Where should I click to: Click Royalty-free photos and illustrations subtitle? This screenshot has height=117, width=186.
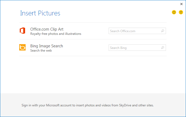pos(56,34)
